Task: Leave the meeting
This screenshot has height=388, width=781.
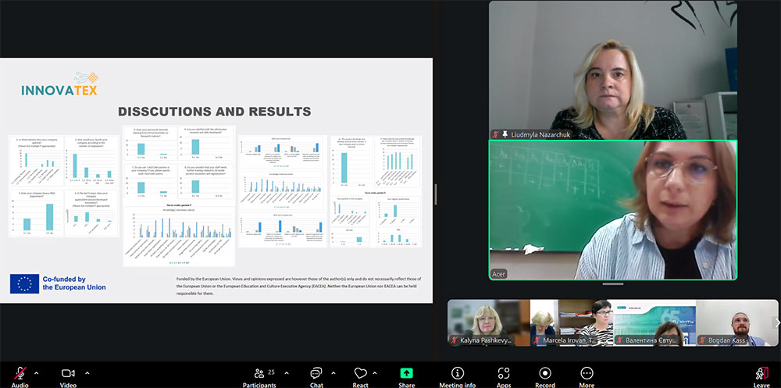Action: 761,374
